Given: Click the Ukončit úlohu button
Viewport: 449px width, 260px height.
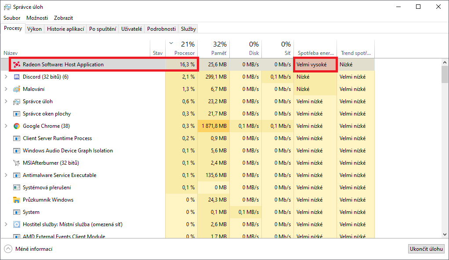Looking at the screenshot, I should click(x=426, y=249).
